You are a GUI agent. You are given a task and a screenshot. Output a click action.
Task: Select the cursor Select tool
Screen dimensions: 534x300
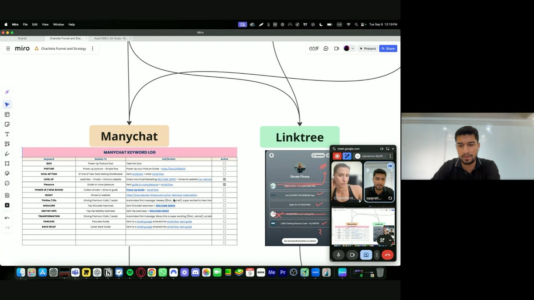click(x=7, y=105)
